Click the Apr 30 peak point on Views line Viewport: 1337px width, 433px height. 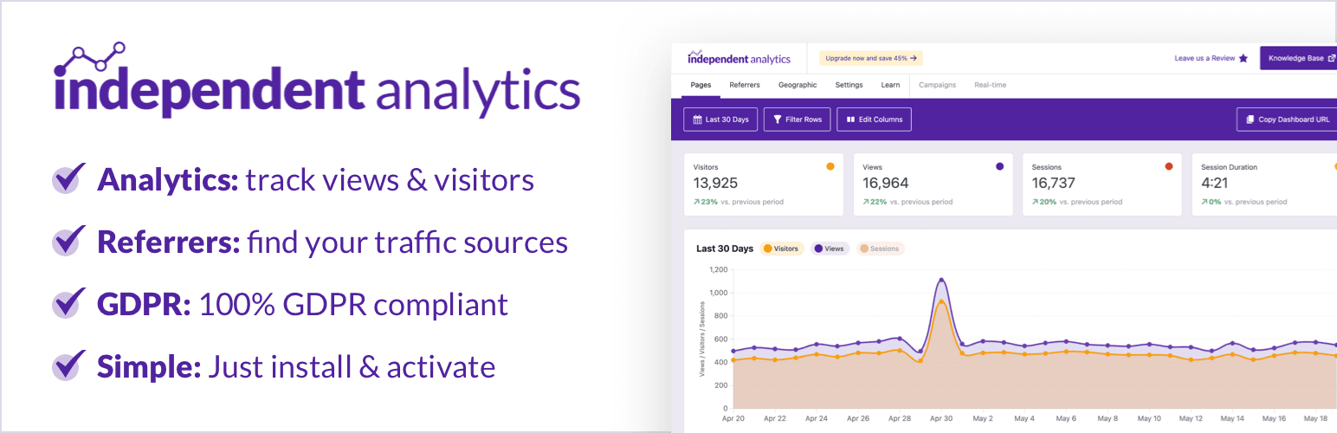[x=941, y=280]
